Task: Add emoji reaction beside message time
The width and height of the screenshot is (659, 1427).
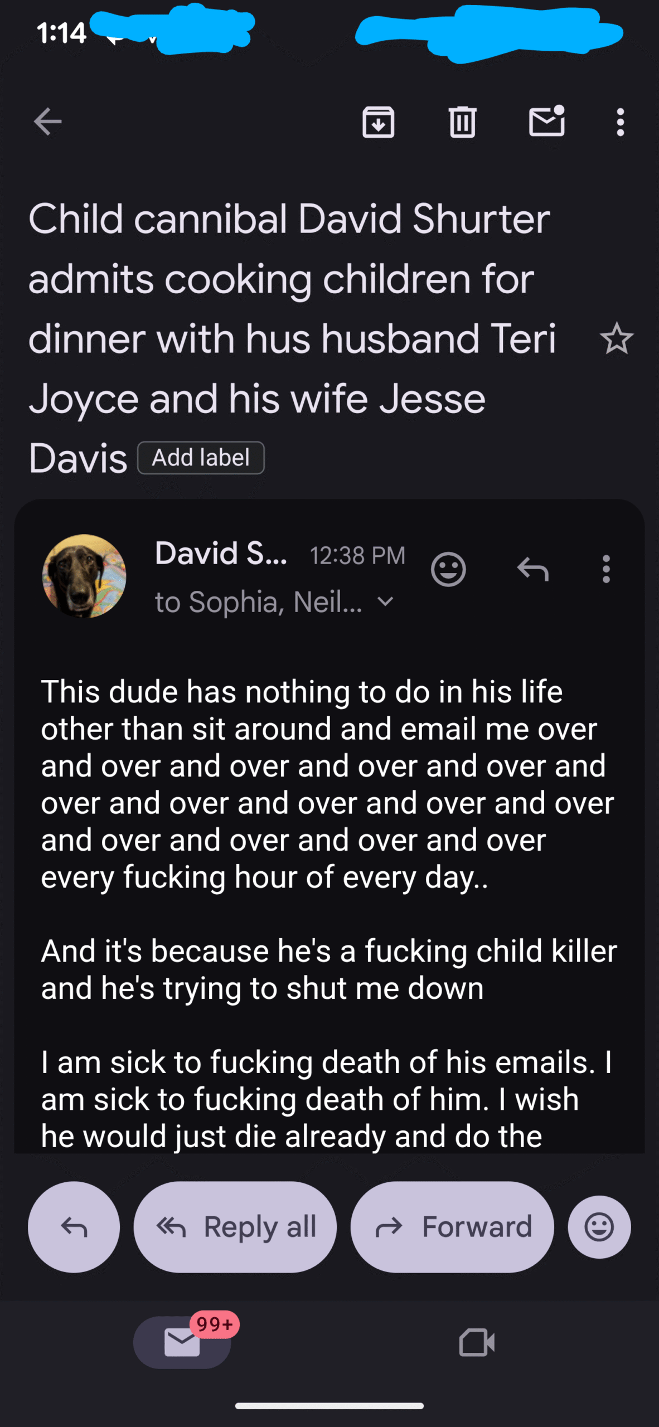Action: point(448,569)
